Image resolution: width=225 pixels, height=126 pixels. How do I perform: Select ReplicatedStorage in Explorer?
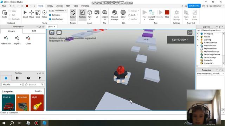click(212, 51)
